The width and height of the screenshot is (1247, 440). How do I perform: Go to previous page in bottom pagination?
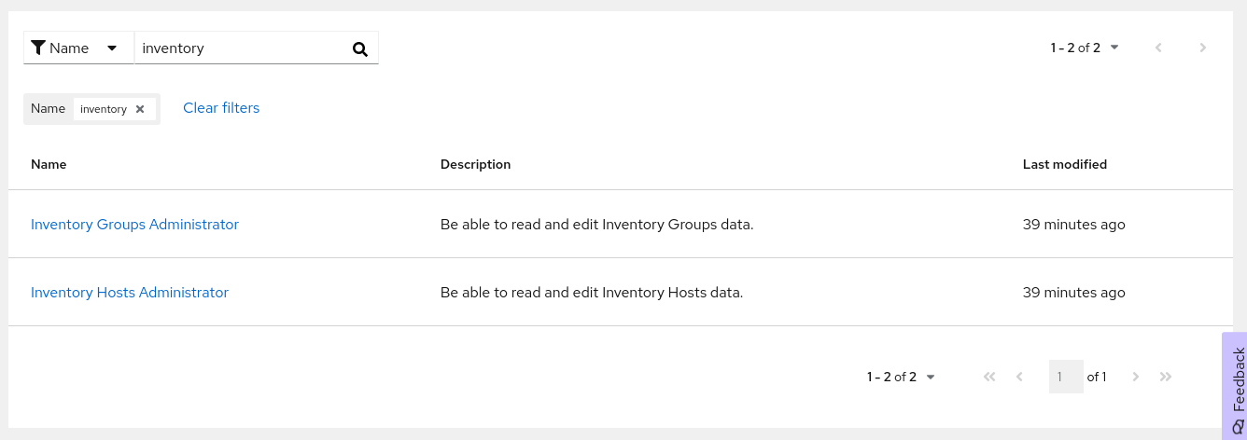[x=1019, y=377]
